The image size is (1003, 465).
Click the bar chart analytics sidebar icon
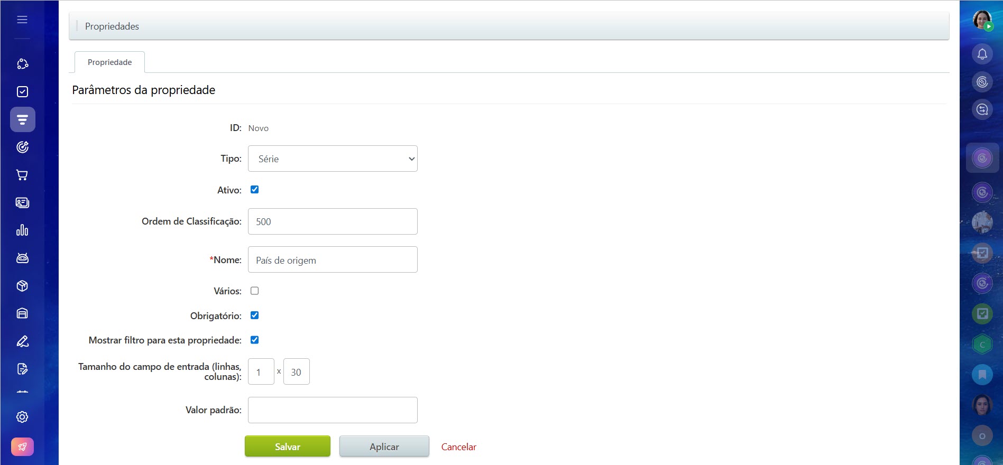click(x=22, y=230)
